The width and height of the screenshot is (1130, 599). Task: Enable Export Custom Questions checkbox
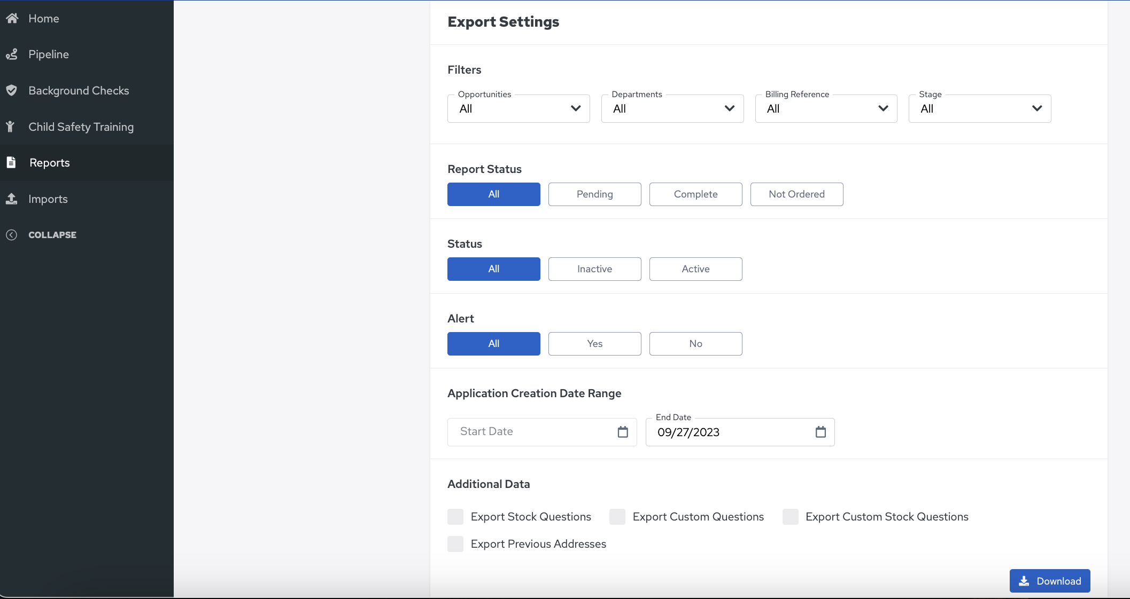(617, 517)
